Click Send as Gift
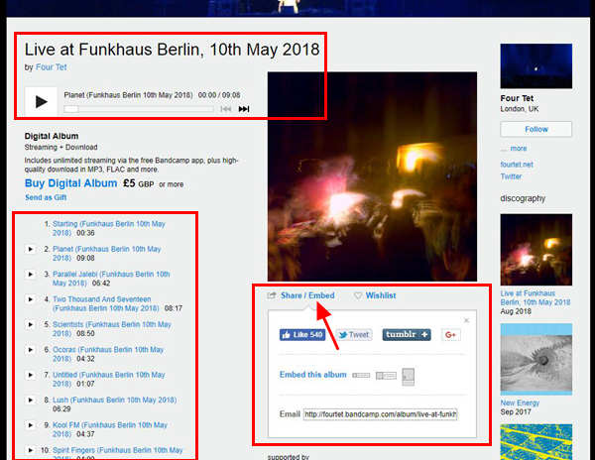 (x=46, y=197)
